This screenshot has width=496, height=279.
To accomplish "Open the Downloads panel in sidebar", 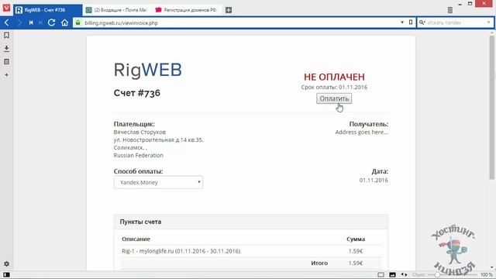I will [x=6, y=48].
